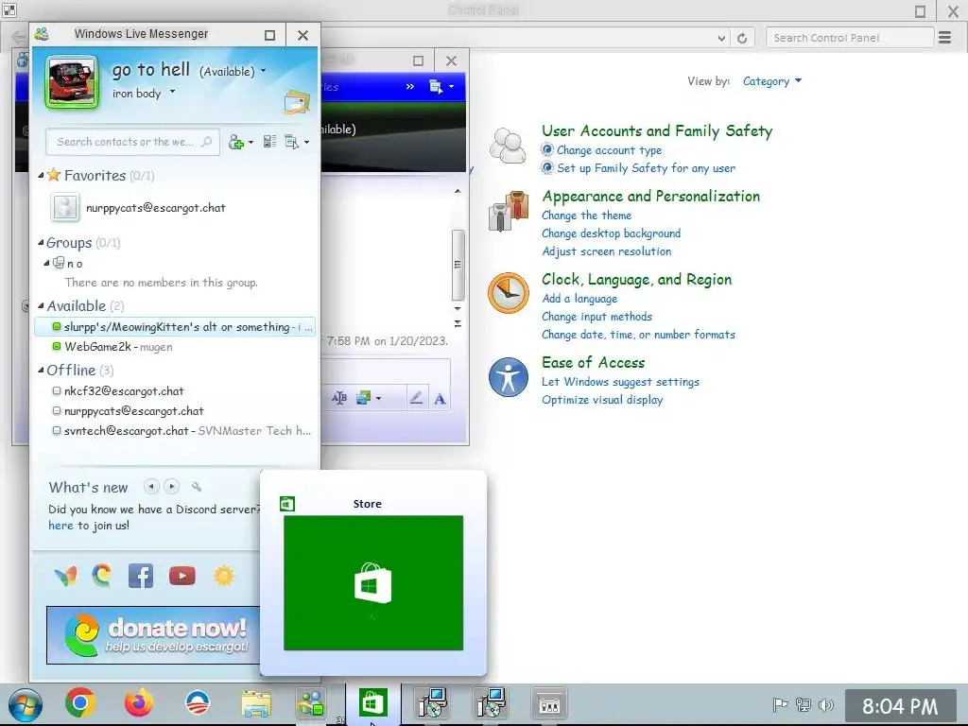
Task: Click the Clock, Language, and Region clock icon
Action: (508, 293)
